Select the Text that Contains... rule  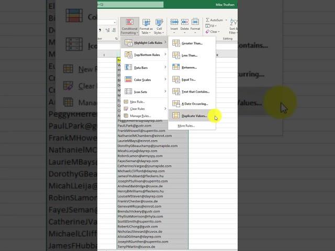click(192, 92)
